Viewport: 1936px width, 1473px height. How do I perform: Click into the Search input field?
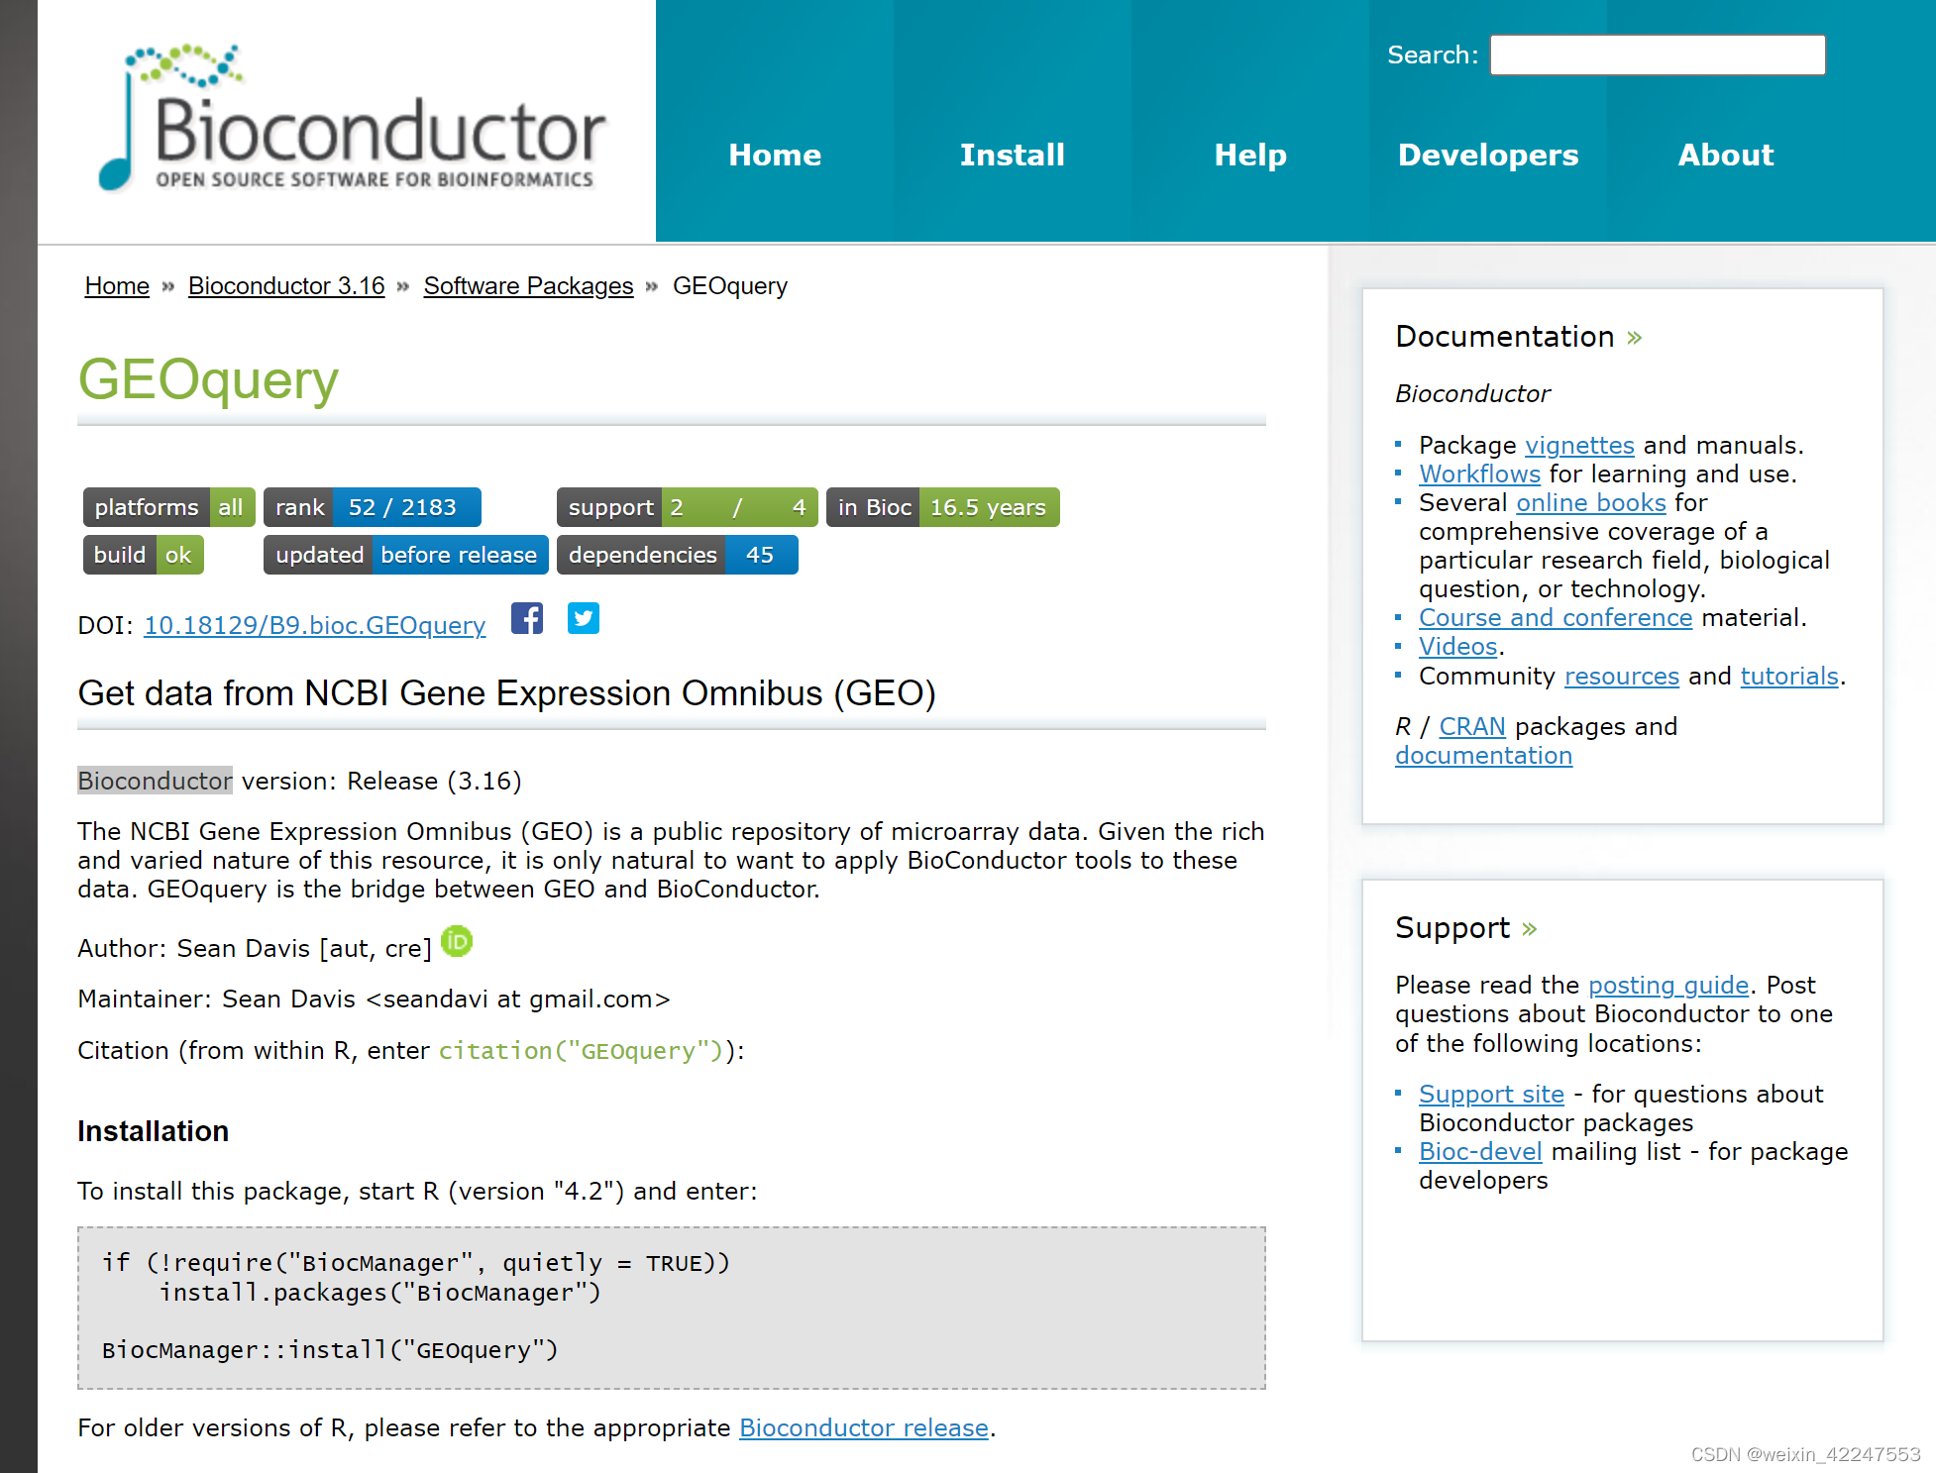click(1658, 54)
